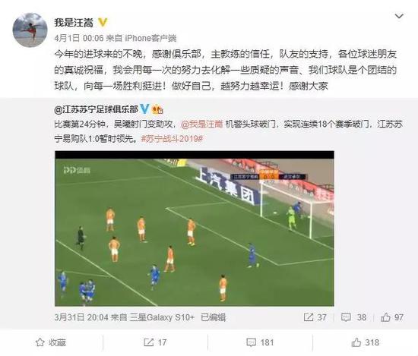Click the 3月31日 20:04 timestamp link
The width and height of the screenshot is (418, 356).
pos(81,317)
